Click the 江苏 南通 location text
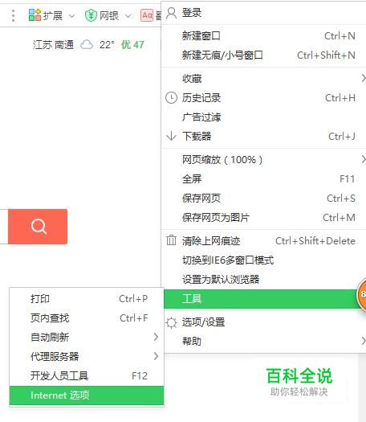This screenshot has height=422, width=366. point(53,45)
